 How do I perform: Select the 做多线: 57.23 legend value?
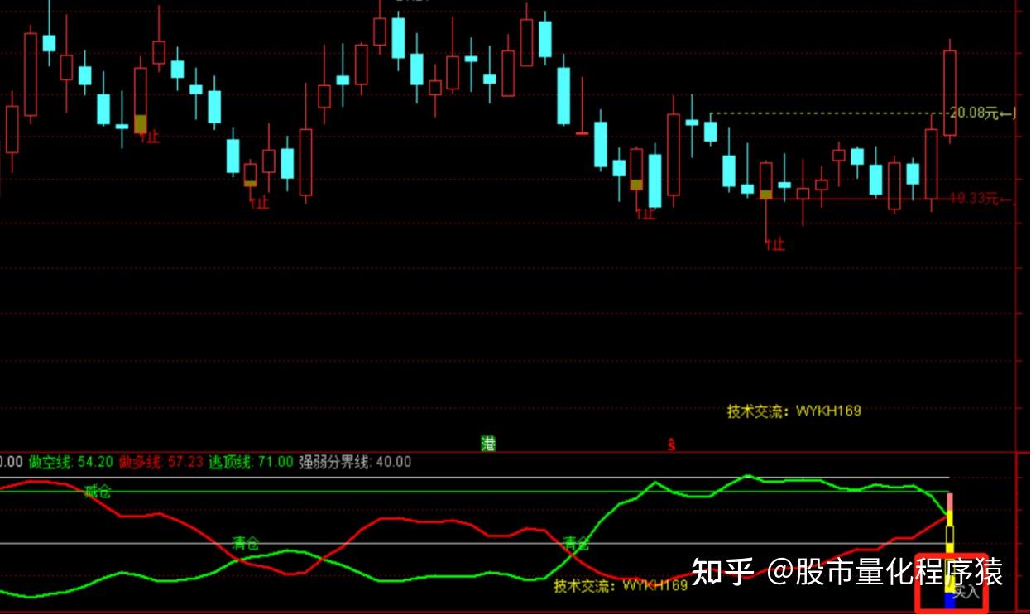point(160,462)
